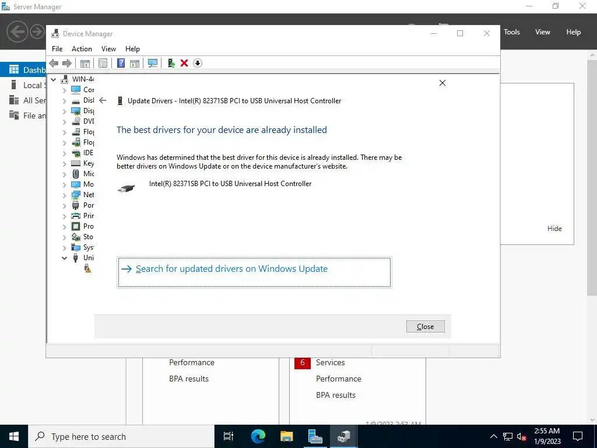
Task: Click Device Manager toolbar Back arrow
Action: tap(54, 63)
